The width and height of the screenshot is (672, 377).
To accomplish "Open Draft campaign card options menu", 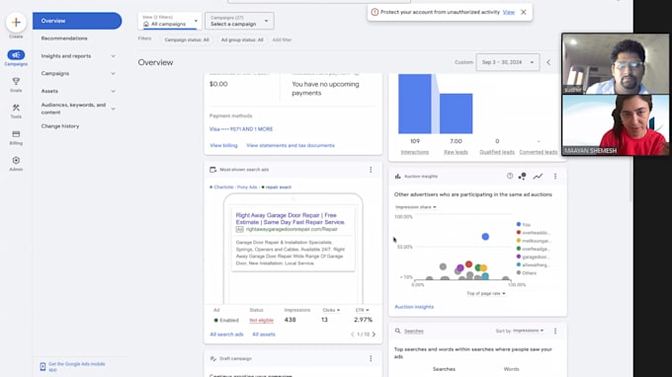I will tap(371, 358).
